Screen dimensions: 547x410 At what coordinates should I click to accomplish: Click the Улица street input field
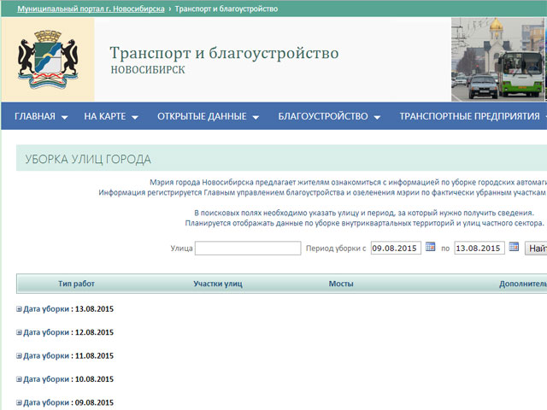(x=247, y=249)
